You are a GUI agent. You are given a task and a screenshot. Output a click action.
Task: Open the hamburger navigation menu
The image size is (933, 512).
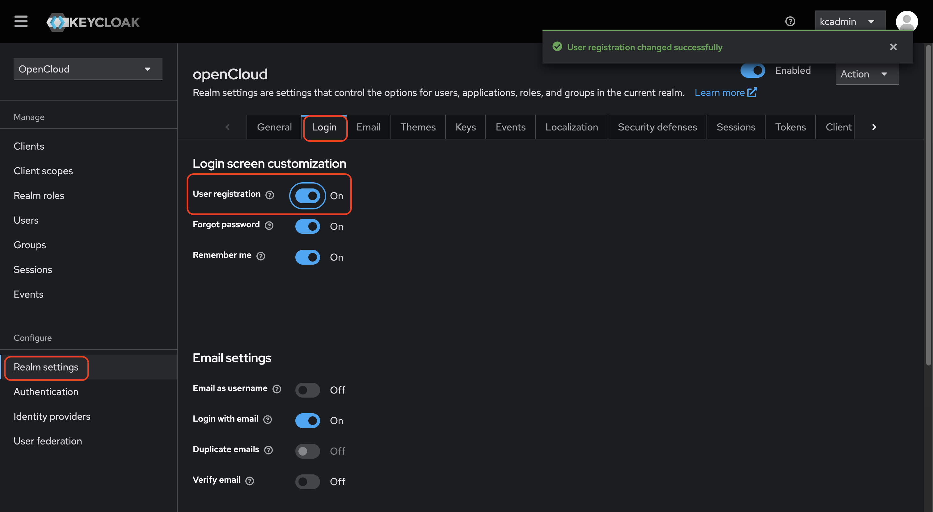[x=21, y=21]
